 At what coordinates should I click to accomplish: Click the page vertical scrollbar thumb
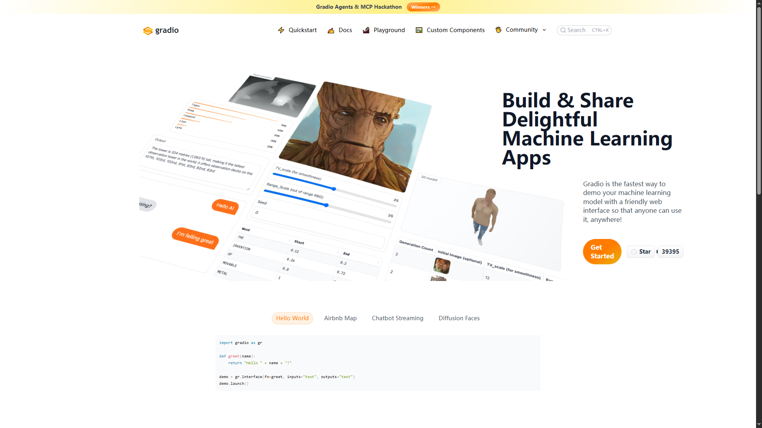pyautogui.click(x=758, y=99)
